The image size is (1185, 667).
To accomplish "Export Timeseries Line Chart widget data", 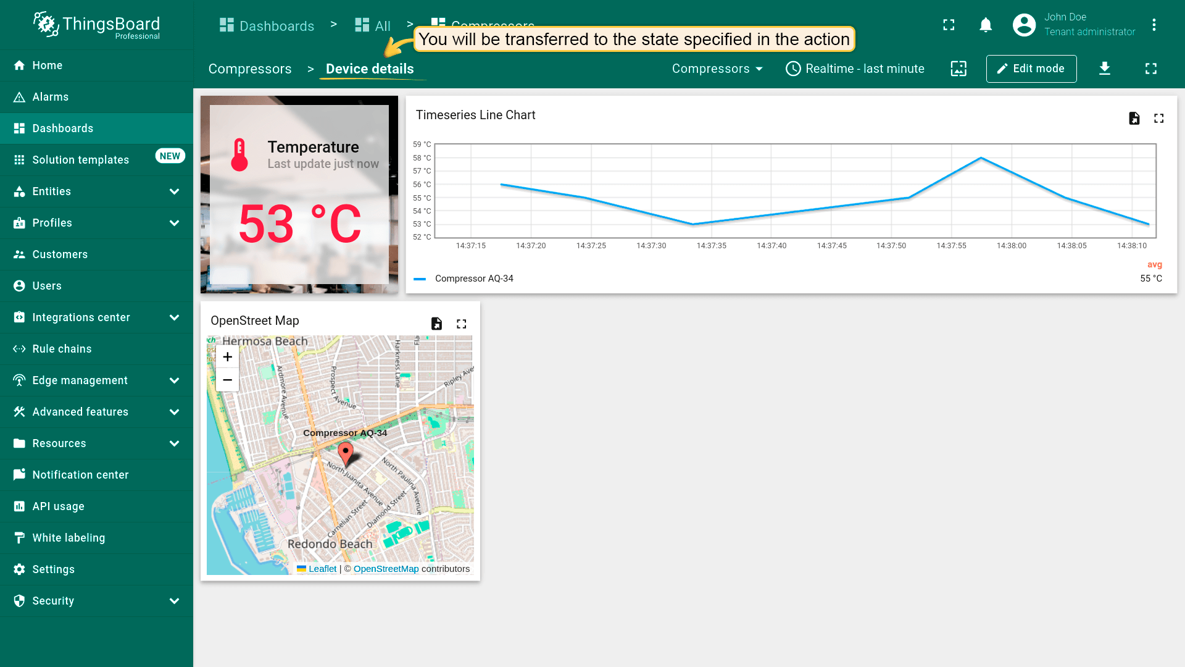I will 1134,119.
